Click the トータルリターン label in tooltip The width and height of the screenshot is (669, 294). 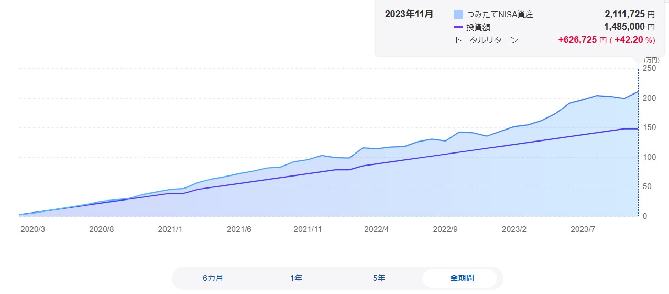click(486, 40)
